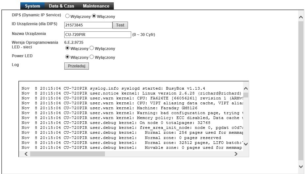Click the log vertical scrollbar thumb
Screen dimensions: 305x174
click(246, 95)
